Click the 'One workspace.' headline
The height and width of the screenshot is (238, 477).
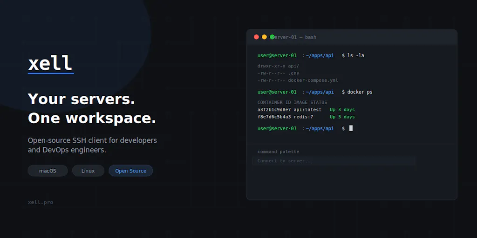pos(92,118)
